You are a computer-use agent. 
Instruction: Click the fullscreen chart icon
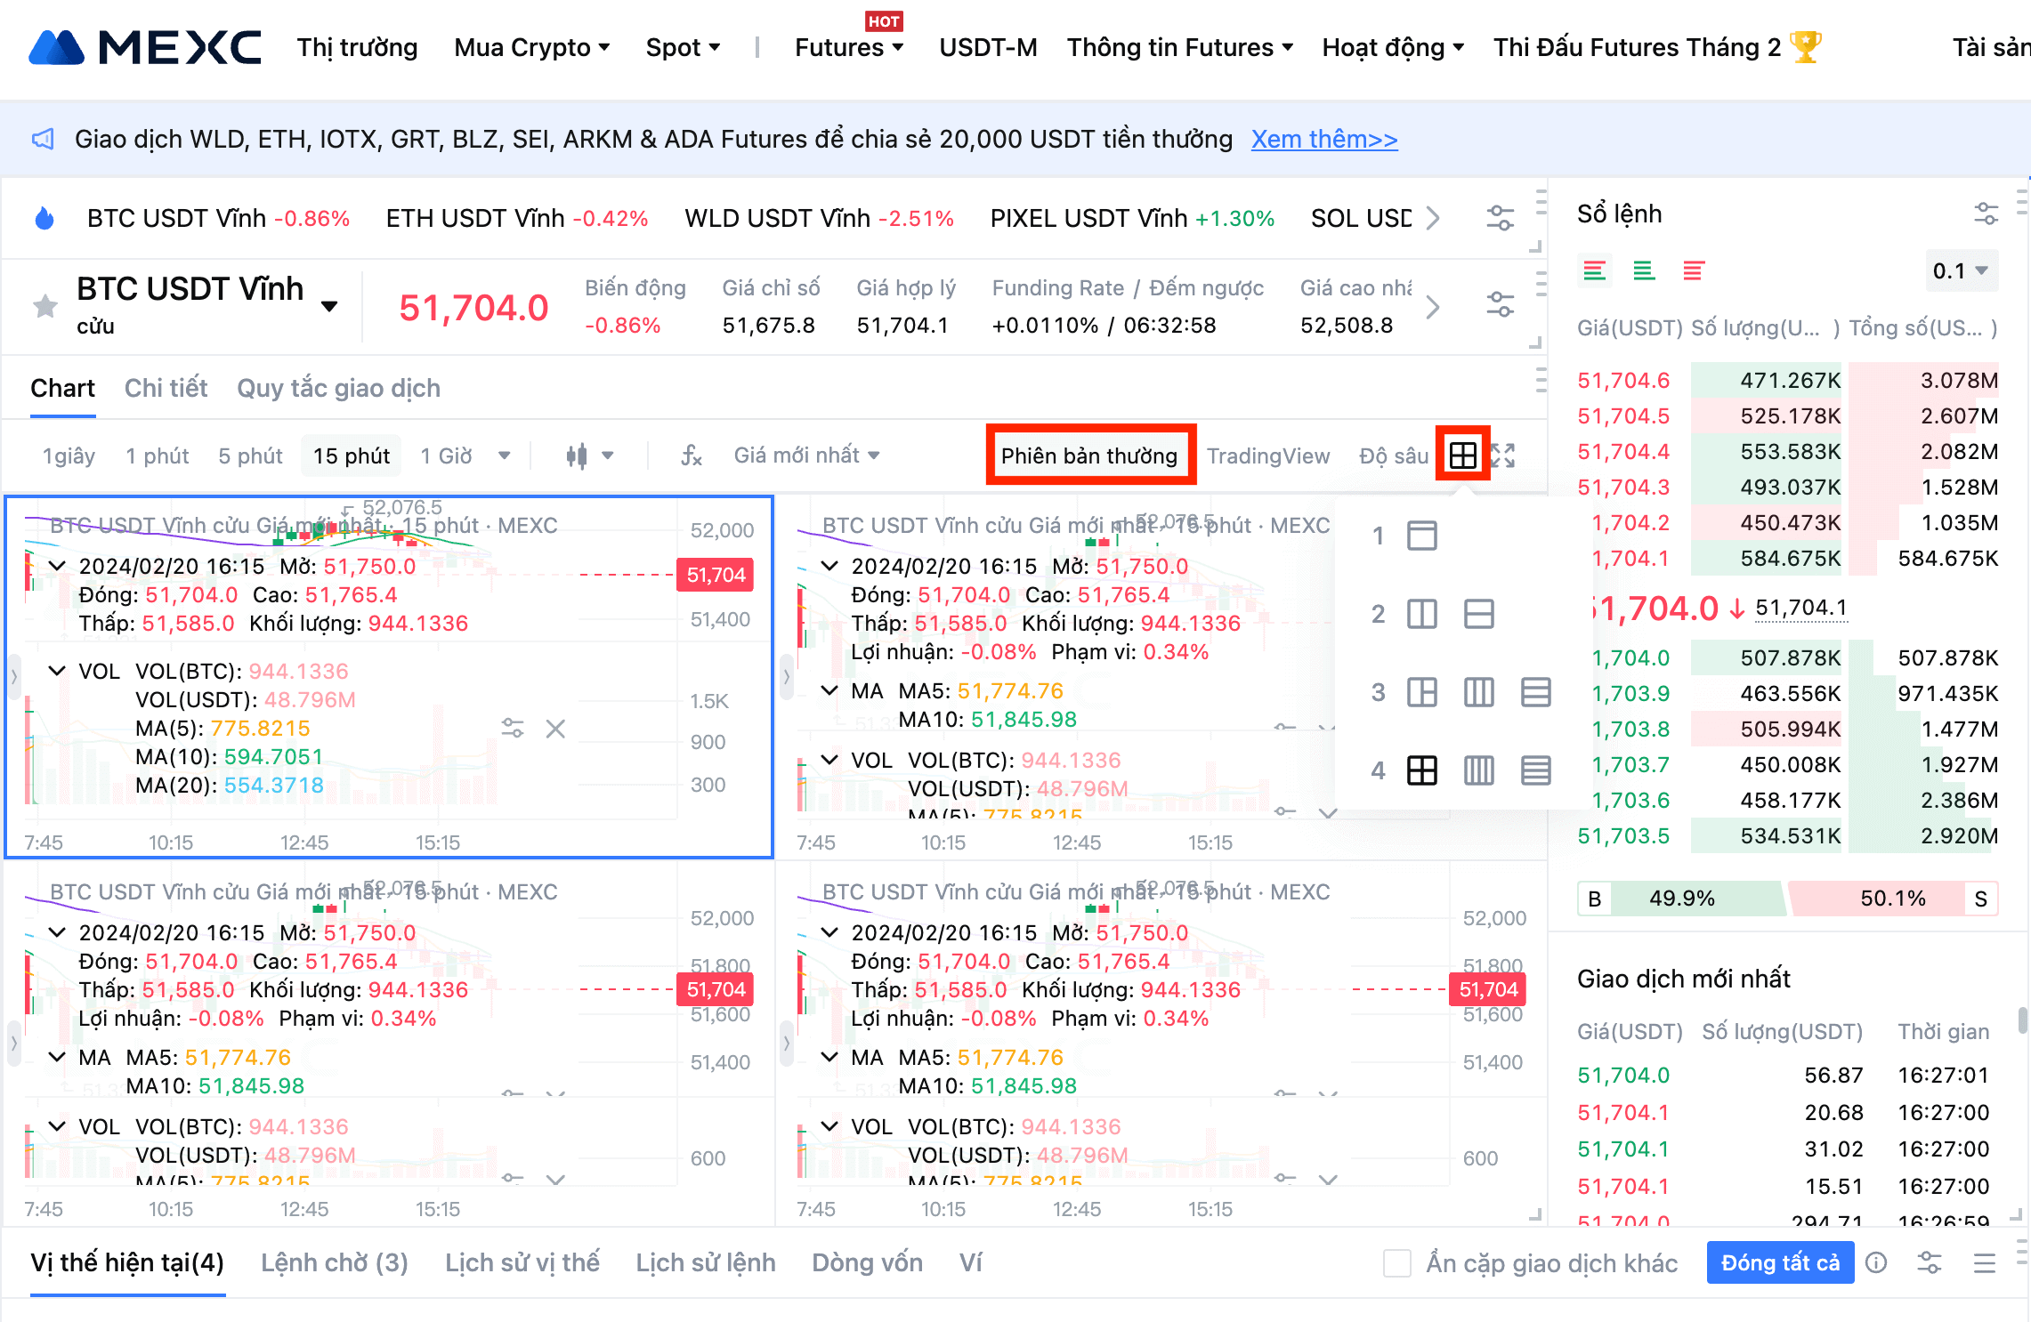click(x=1503, y=455)
